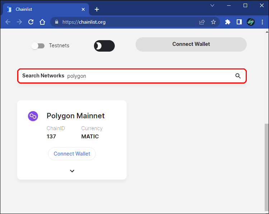Toggle the Testnets switch
The height and width of the screenshot is (214, 269).
point(38,46)
